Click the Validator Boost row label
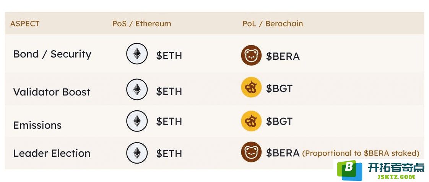 point(52,92)
